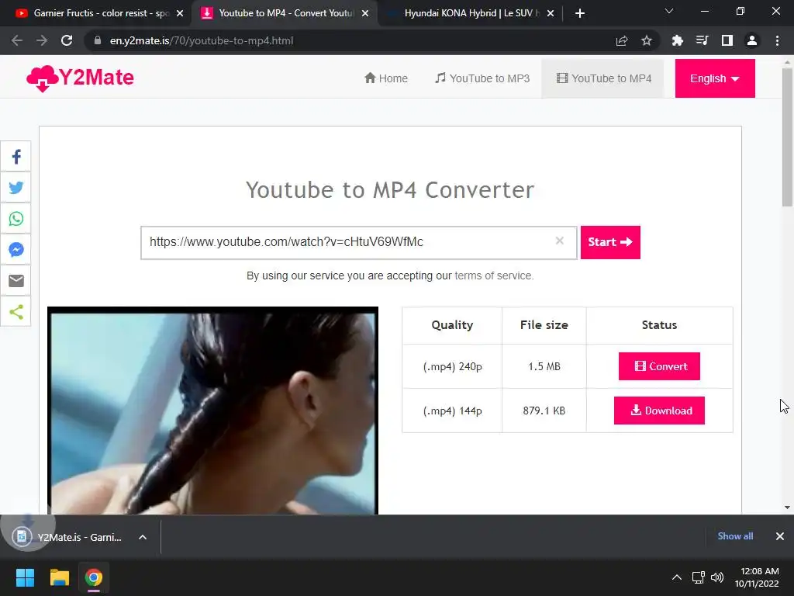This screenshot has width=794, height=596.
Task: Open media controls icon in toolbar
Action: pyautogui.click(x=703, y=40)
